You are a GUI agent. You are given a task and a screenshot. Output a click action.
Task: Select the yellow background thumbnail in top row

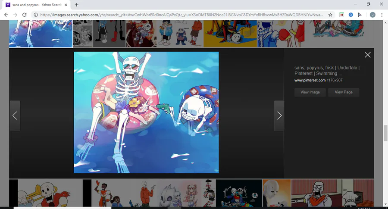click(230, 34)
